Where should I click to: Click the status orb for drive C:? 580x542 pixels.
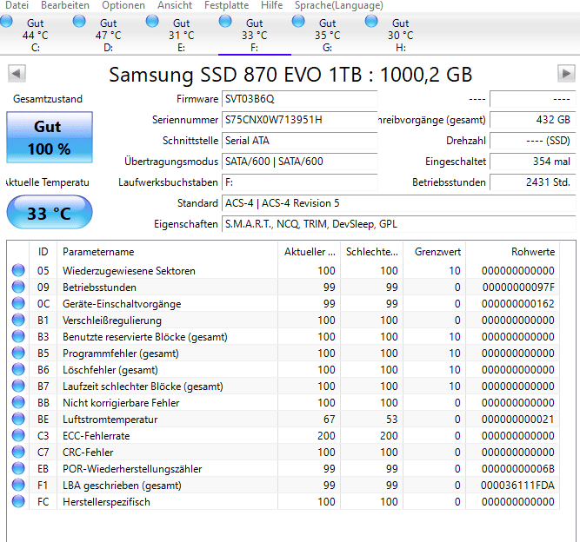point(6,21)
